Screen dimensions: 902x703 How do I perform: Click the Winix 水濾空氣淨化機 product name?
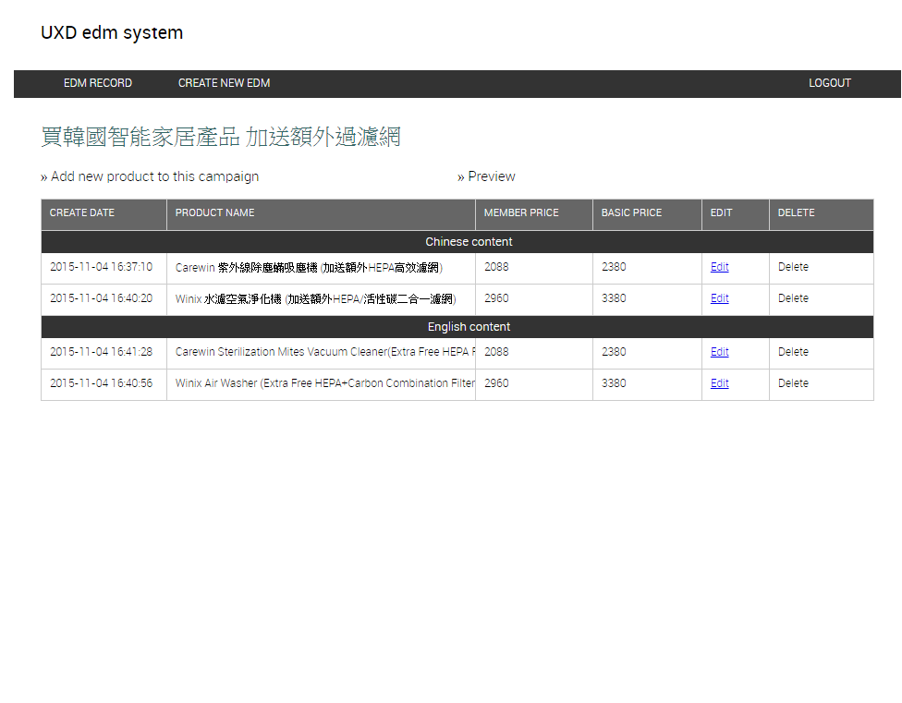point(316,299)
